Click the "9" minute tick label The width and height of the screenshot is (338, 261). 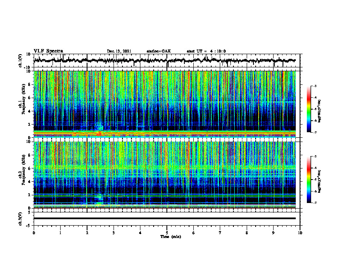click(273, 233)
